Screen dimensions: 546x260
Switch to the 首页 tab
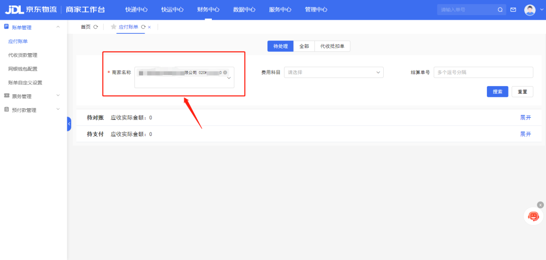(85, 27)
